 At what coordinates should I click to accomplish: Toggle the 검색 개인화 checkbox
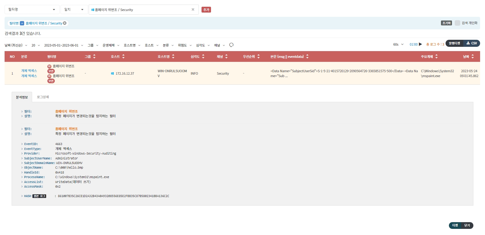(x=457, y=23)
